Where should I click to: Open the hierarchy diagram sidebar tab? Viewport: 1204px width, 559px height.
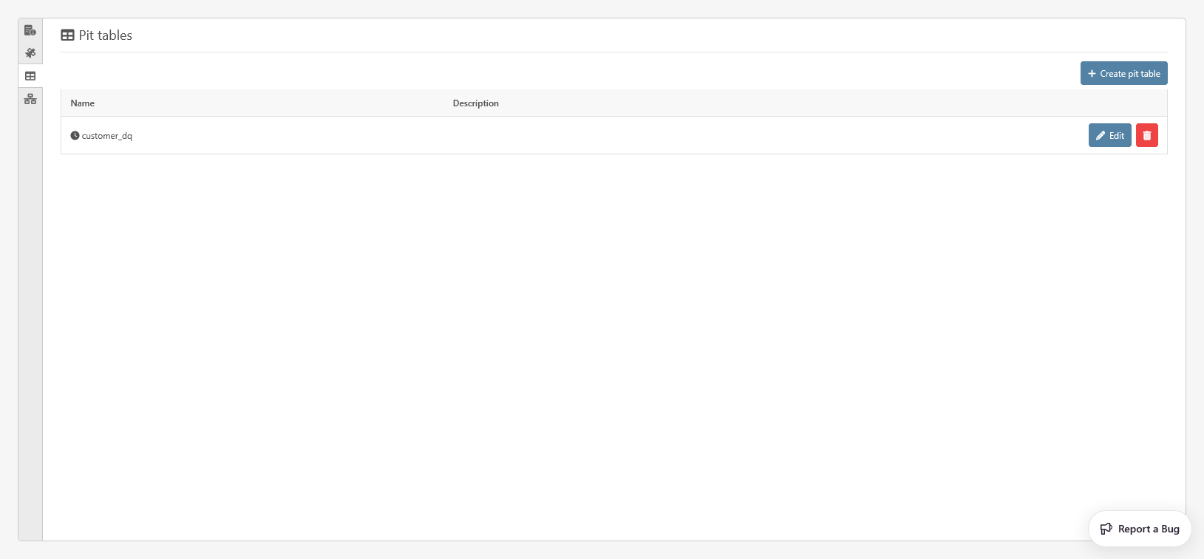(x=30, y=99)
